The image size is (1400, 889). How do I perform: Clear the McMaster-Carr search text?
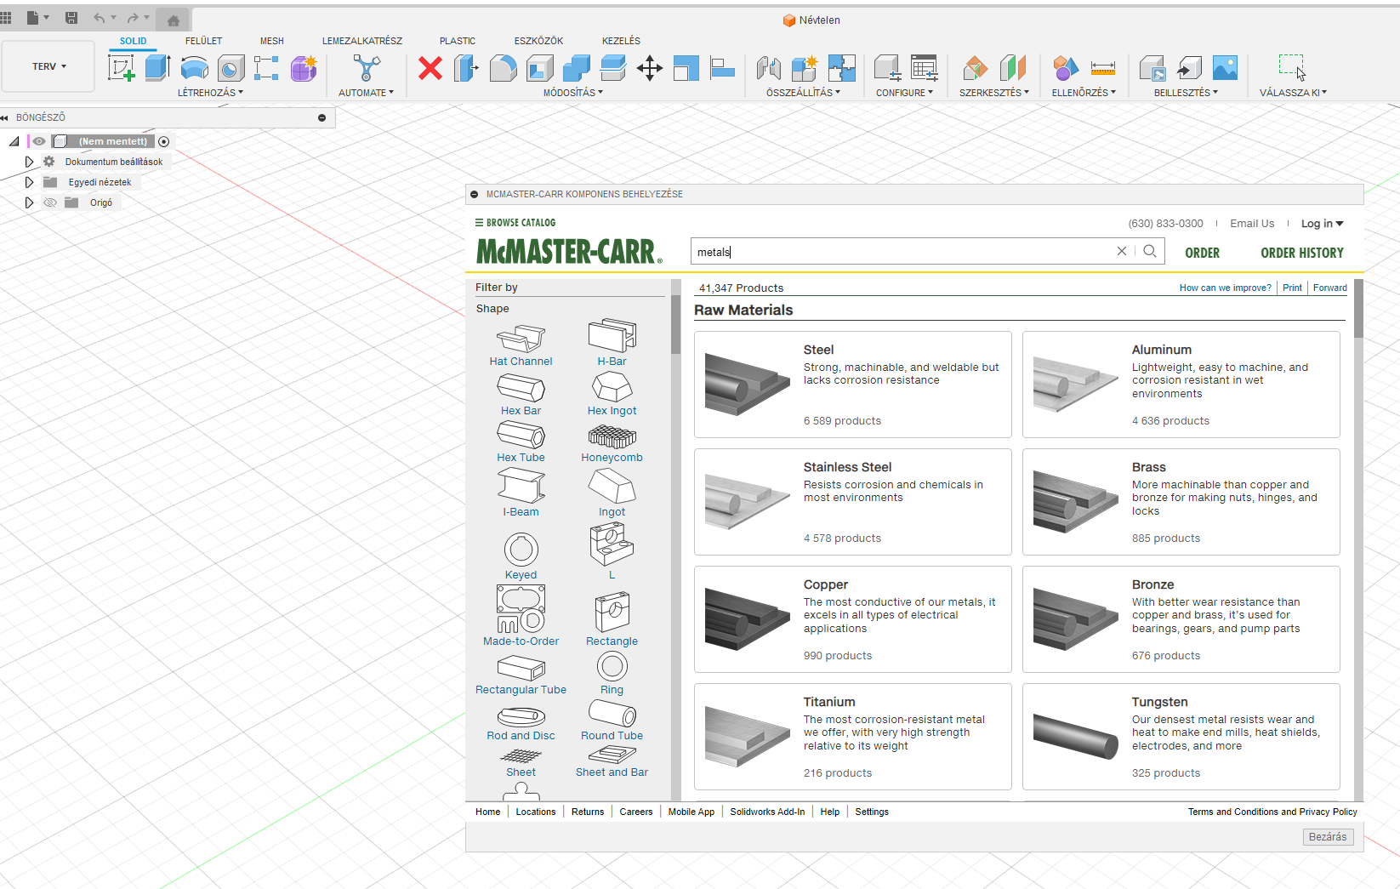1122,251
